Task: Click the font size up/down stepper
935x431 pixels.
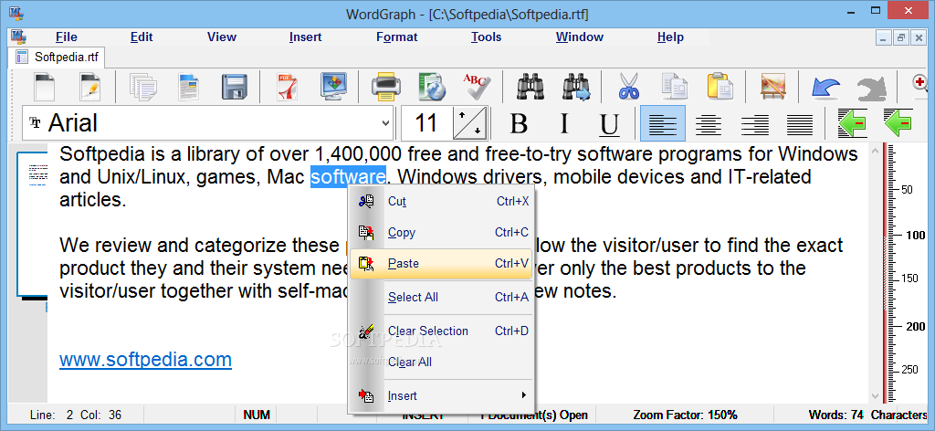Action: pyautogui.click(x=470, y=123)
